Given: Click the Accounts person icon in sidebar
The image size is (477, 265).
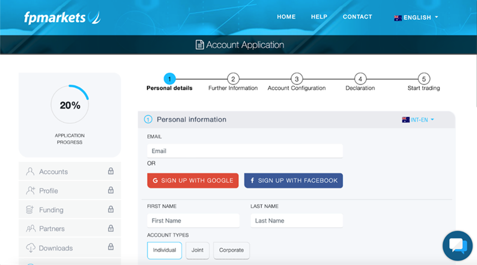Looking at the screenshot, I should [x=30, y=171].
